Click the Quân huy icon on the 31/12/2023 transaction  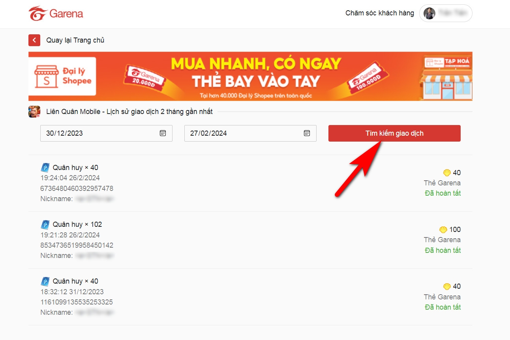(x=45, y=281)
